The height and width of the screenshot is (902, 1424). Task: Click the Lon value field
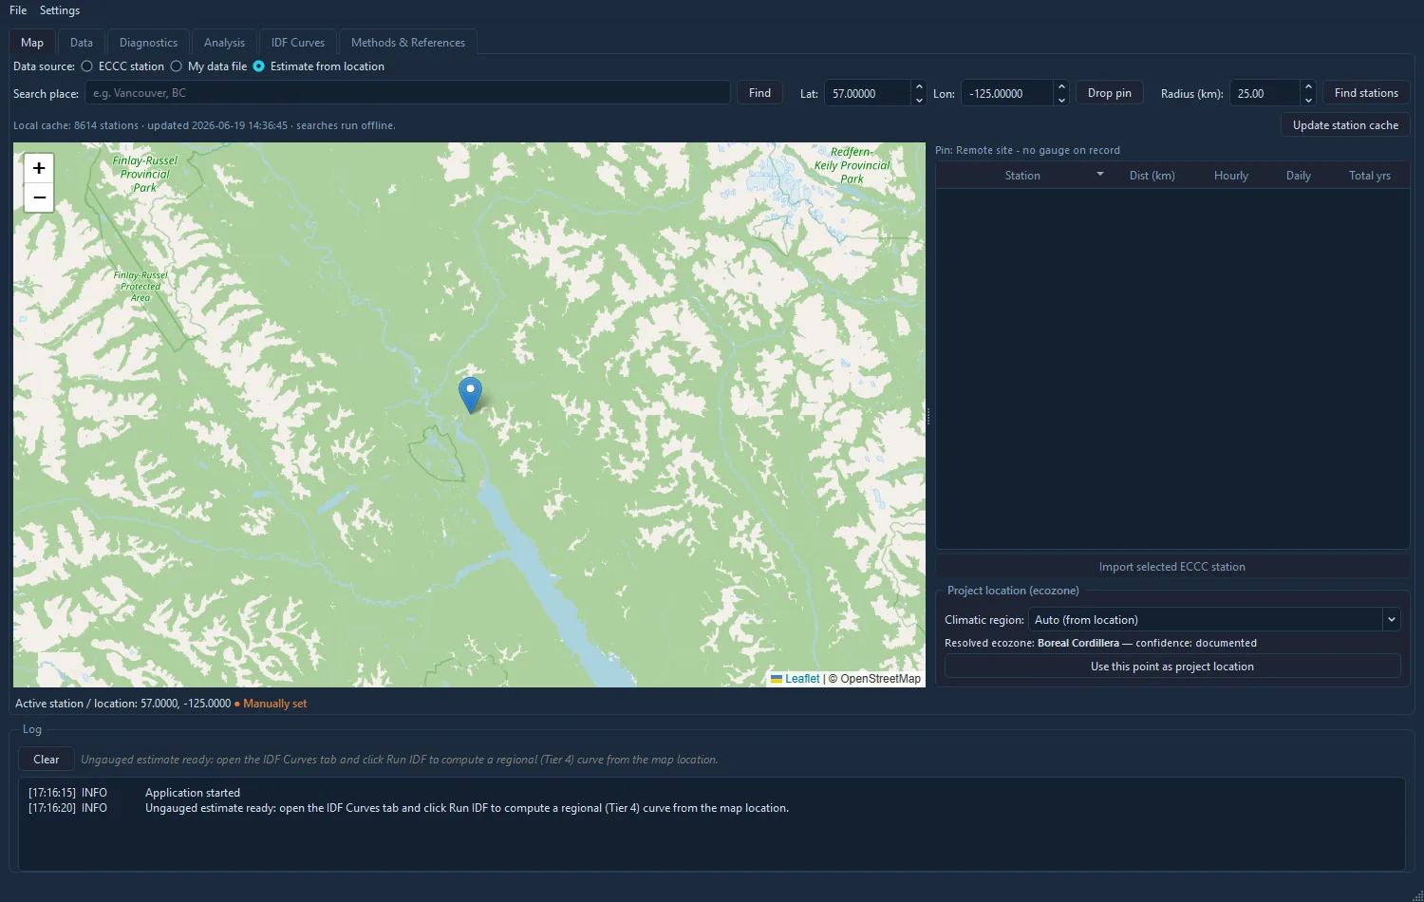pos(1007,93)
